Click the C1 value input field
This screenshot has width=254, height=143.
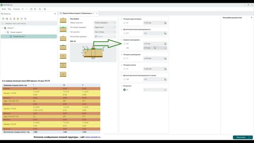coord(153,69)
